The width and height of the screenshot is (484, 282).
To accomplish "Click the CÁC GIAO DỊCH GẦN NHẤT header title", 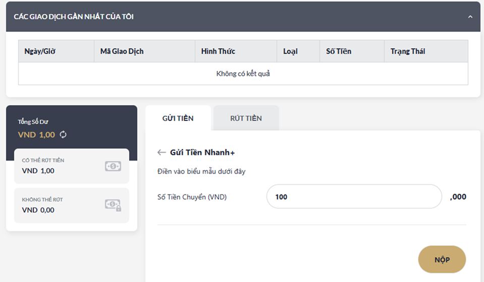I will click(74, 17).
